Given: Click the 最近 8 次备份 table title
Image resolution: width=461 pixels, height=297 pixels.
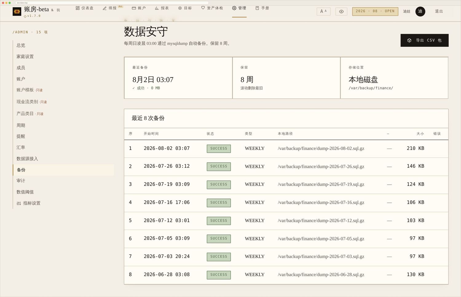Looking at the screenshot, I should [x=148, y=118].
